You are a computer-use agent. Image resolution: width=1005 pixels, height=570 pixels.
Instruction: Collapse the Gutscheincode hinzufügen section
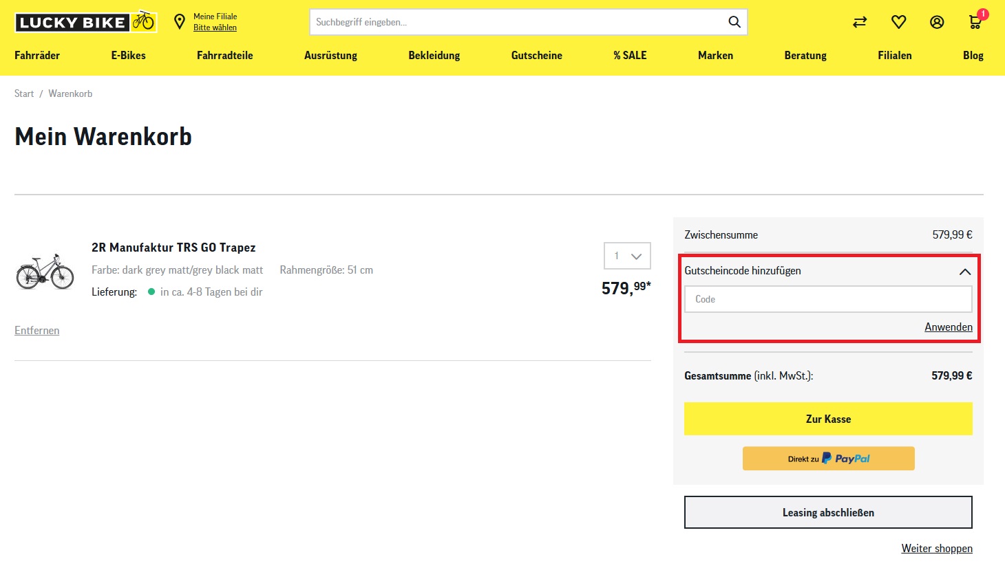(965, 272)
